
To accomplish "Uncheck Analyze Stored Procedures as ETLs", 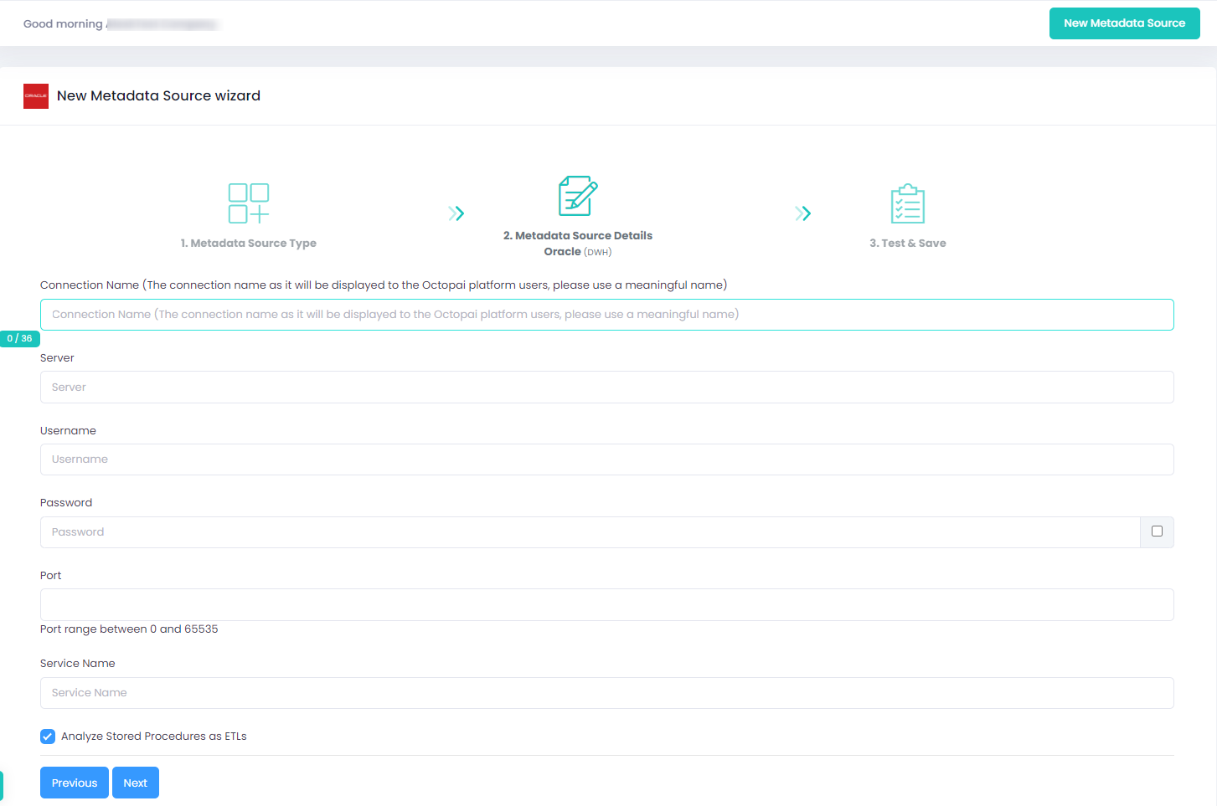I will pyautogui.click(x=48, y=736).
